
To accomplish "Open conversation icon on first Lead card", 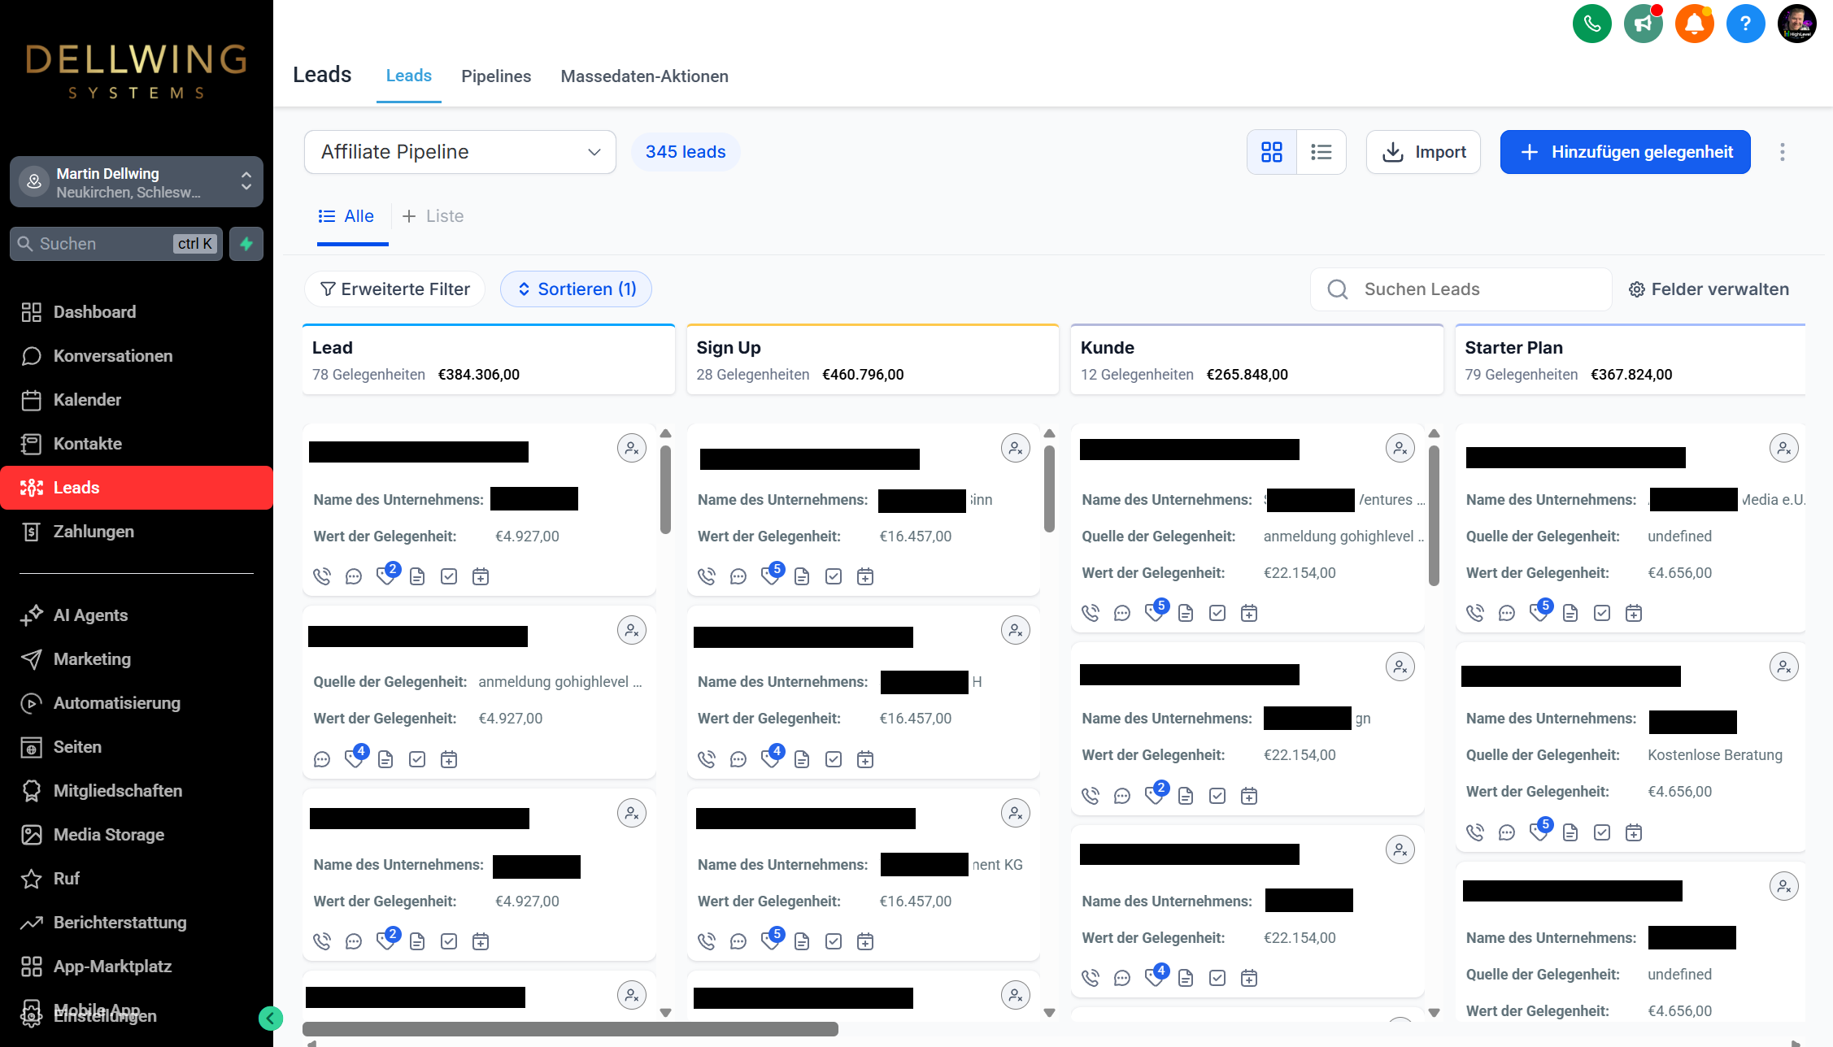I will pyautogui.click(x=354, y=576).
